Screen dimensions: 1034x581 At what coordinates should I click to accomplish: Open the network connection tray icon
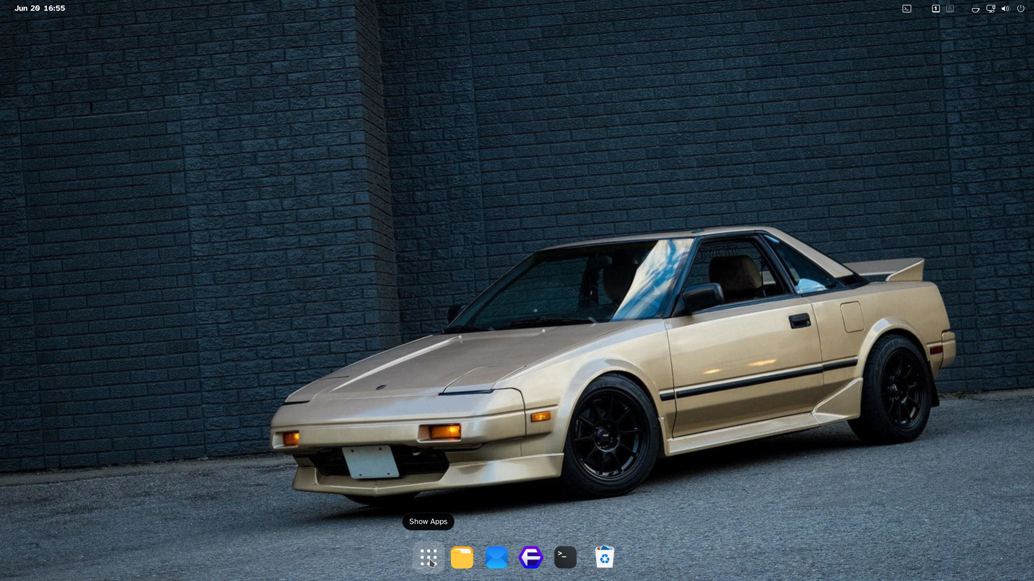(990, 9)
